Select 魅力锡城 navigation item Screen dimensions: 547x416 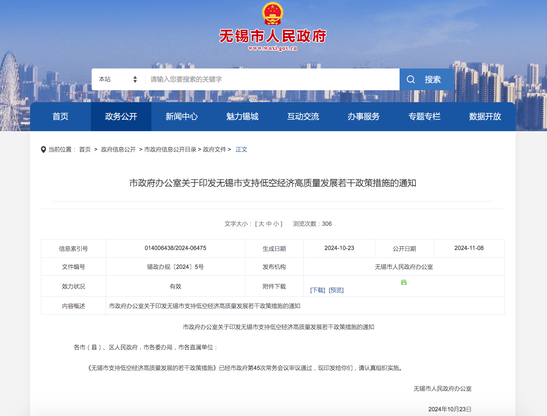[x=242, y=116]
